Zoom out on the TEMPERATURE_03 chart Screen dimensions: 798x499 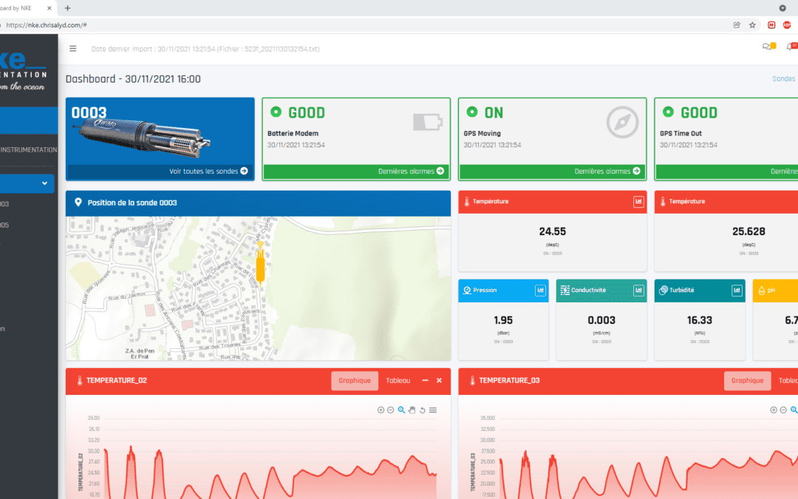coord(783,410)
